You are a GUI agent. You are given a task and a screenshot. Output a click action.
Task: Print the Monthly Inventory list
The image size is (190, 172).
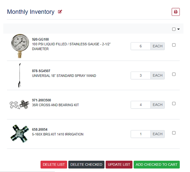(176, 12)
